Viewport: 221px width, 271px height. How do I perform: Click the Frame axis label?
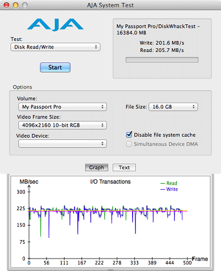pos(200,259)
